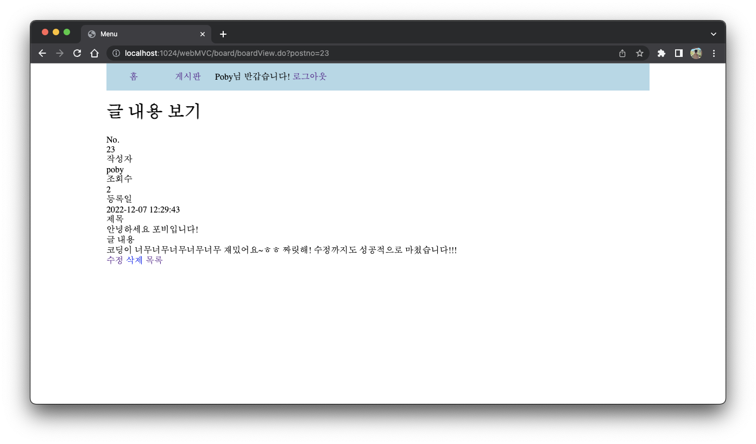Image resolution: width=756 pixels, height=444 pixels.
Task: Open the 게시판 navigation link
Action: point(188,76)
